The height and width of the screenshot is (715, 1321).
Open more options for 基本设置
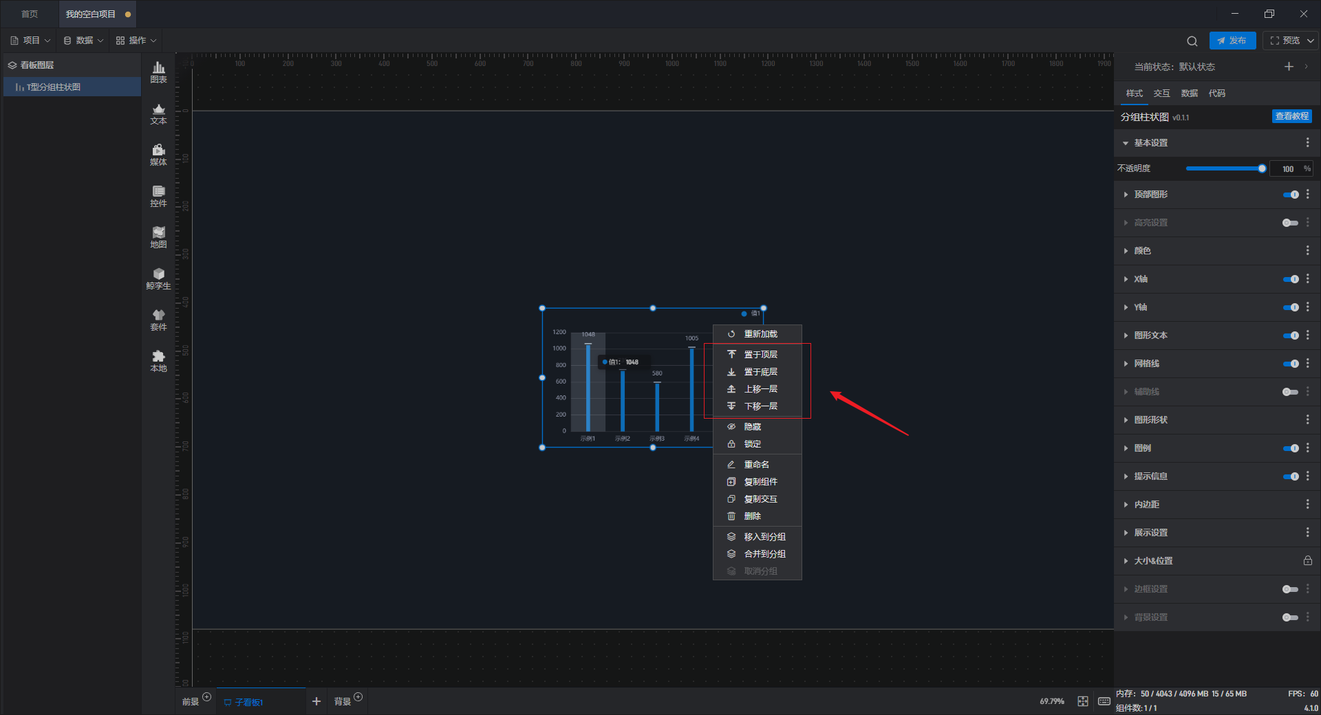1307,142
